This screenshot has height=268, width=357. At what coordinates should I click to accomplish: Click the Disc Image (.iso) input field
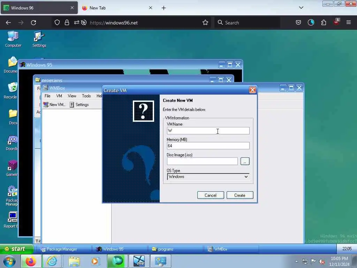[x=202, y=161]
